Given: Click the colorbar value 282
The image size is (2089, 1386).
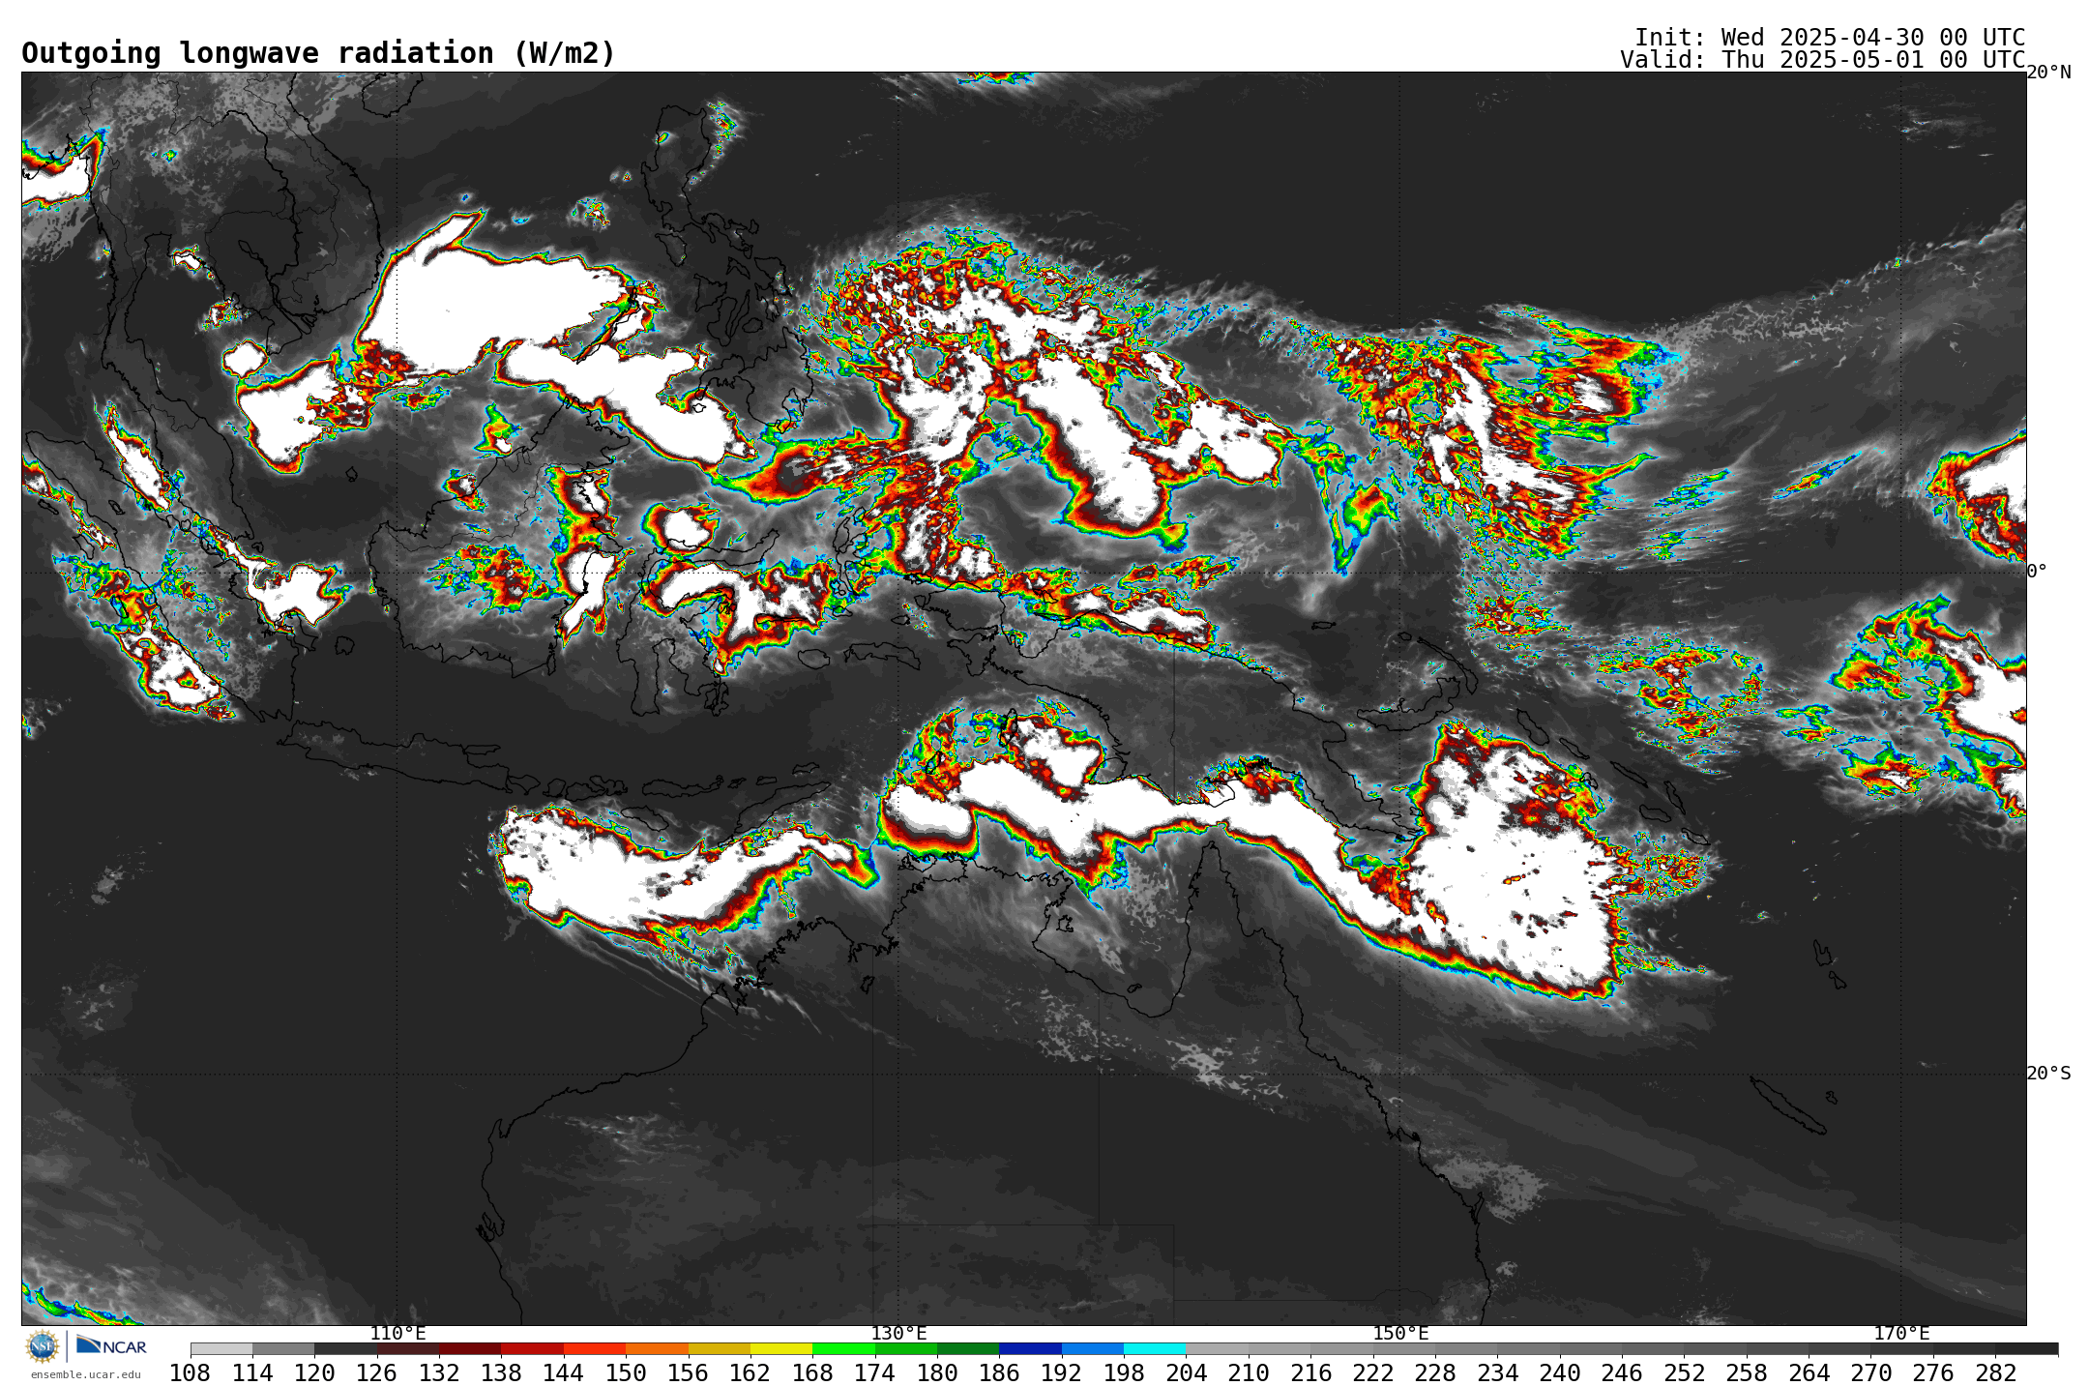Looking at the screenshot, I should point(1996,1372).
